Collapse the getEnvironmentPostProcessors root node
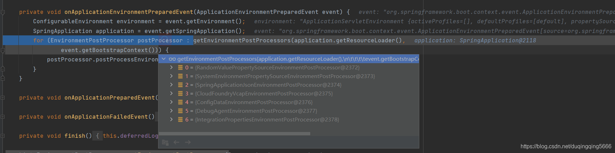This screenshot has height=153, width=615. point(164,59)
